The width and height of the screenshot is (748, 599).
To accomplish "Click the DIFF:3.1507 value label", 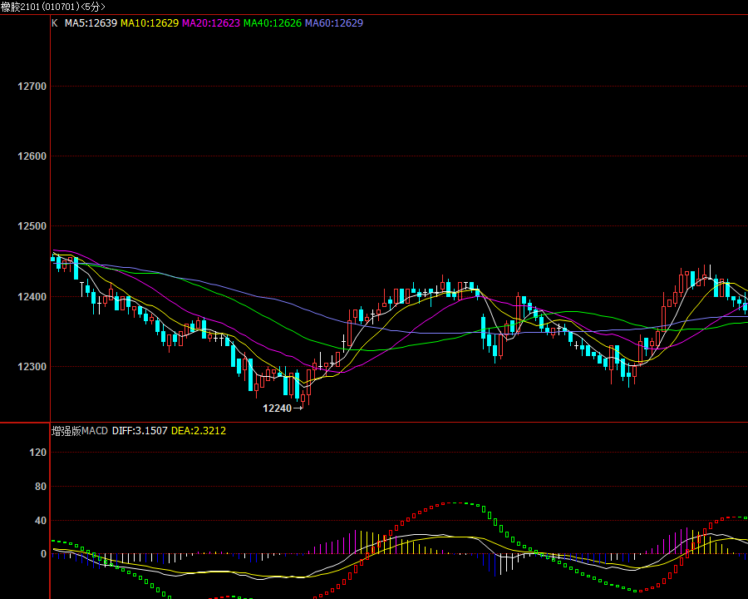I will 140,431.
